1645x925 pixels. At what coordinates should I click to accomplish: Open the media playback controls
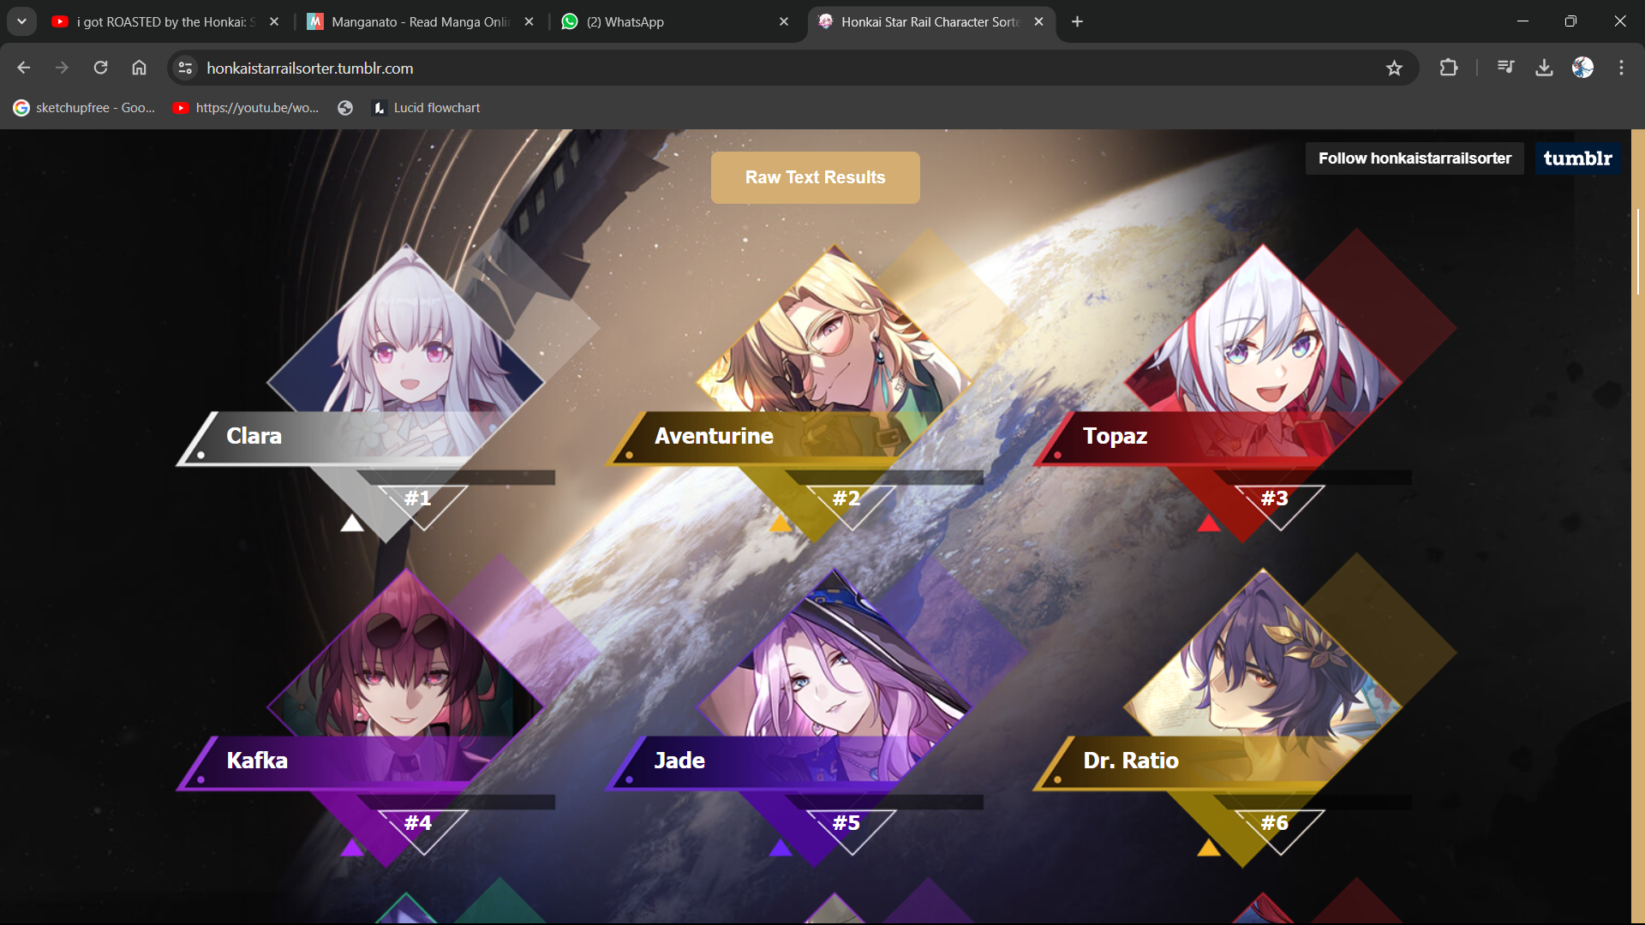pos(1505,68)
